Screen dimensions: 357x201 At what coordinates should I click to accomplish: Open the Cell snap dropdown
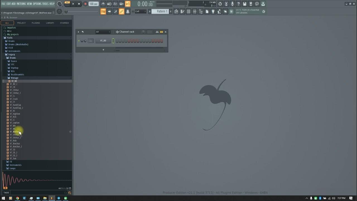[x=141, y=11]
